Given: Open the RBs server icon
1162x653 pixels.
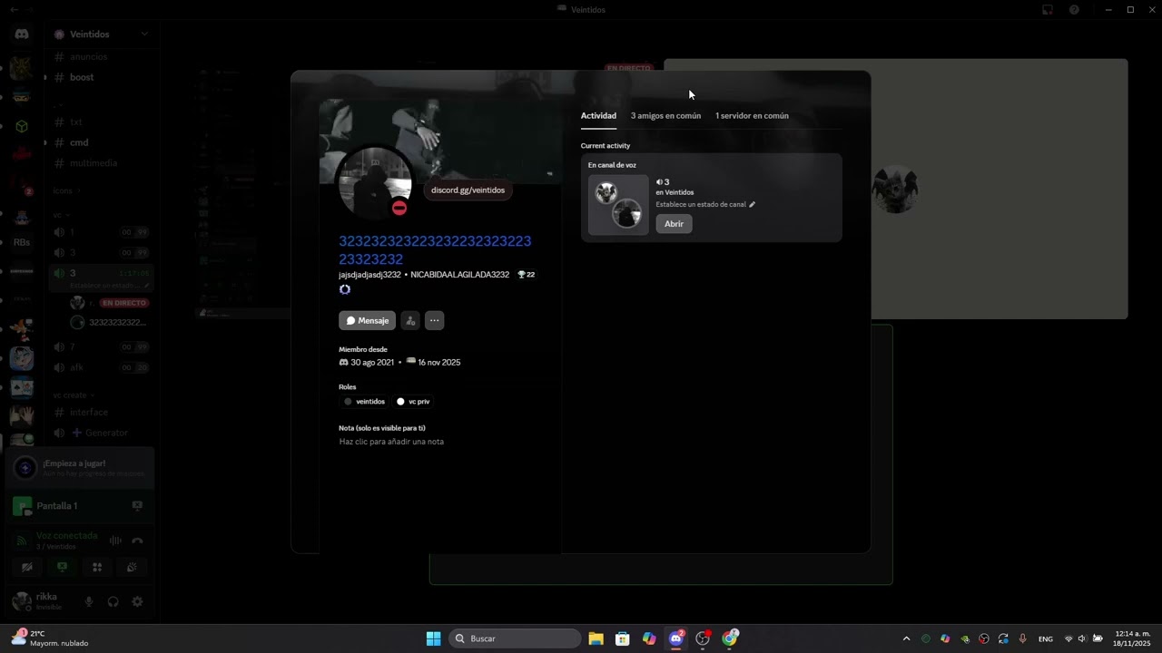Looking at the screenshot, I should (x=22, y=242).
